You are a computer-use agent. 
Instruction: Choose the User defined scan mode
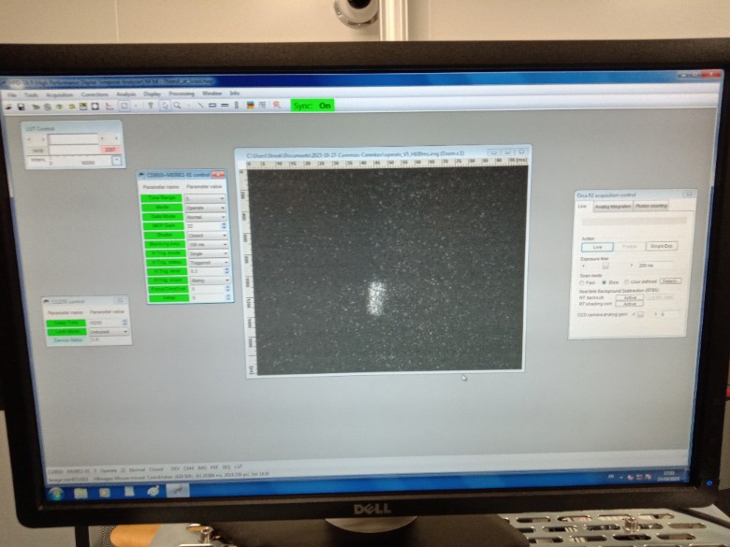[x=628, y=281]
